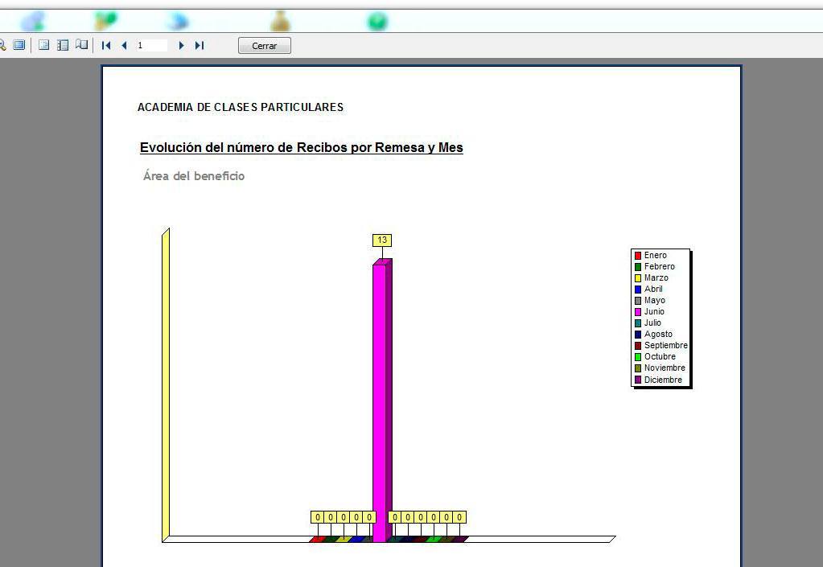Jump to the last report page

pos(200,46)
